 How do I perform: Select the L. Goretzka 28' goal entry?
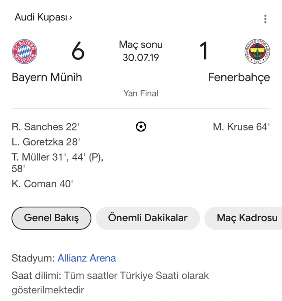(46, 142)
